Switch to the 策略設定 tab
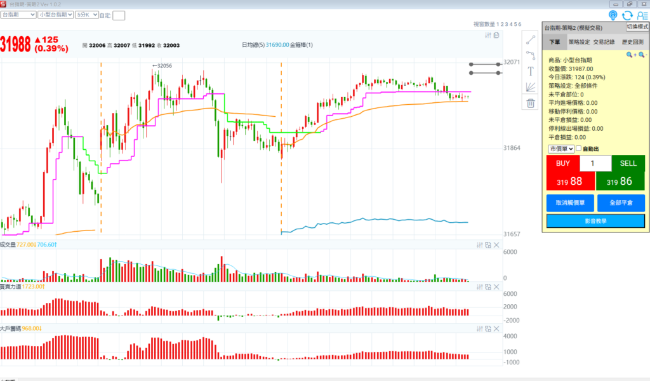The image size is (650, 381). click(579, 42)
